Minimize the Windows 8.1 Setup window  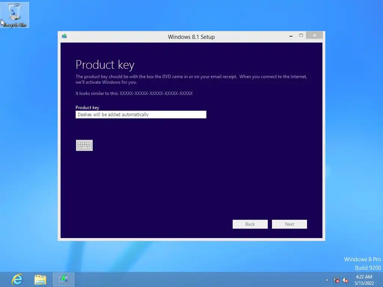(x=291, y=36)
